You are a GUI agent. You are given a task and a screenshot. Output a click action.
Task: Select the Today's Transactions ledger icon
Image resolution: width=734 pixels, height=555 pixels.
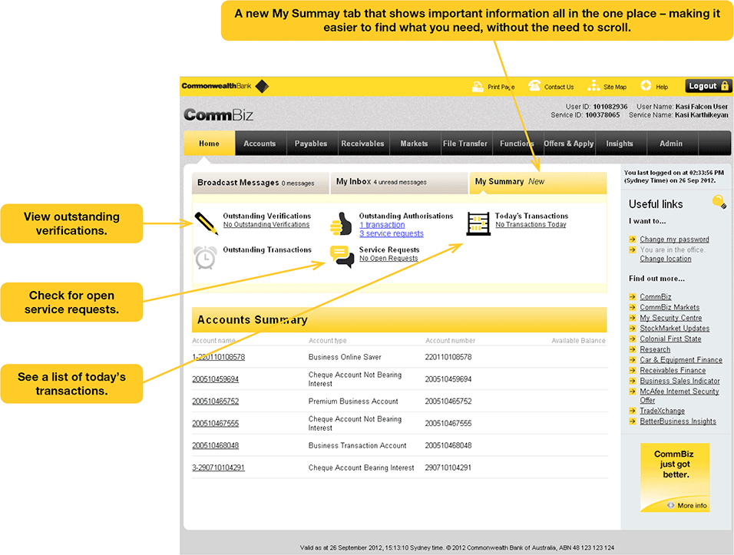tap(478, 223)
